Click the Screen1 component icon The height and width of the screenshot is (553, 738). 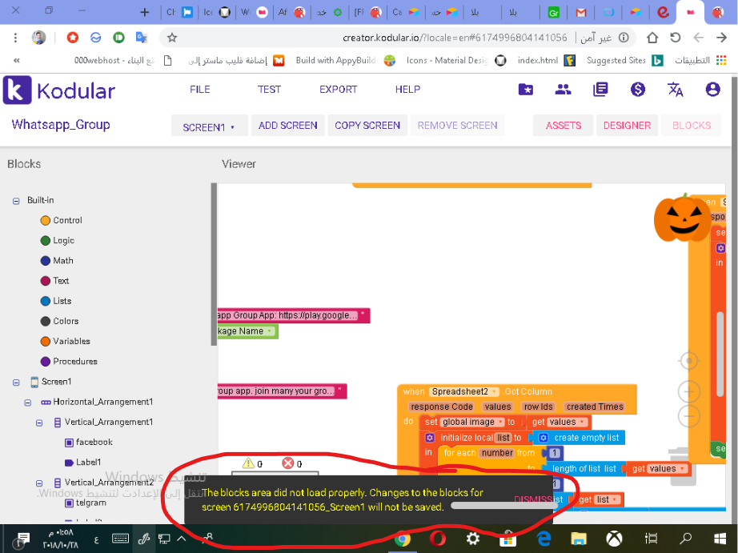pyautogui.click(x=34, y=382)
